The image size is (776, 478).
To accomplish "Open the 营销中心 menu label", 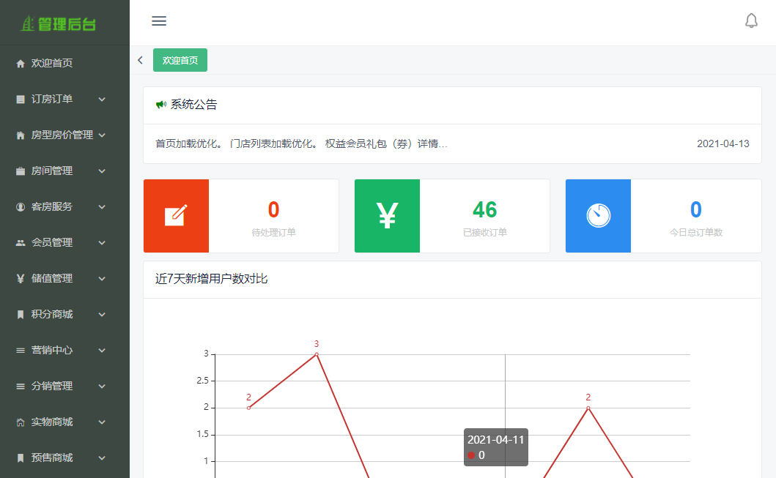I will coord(52,350).
